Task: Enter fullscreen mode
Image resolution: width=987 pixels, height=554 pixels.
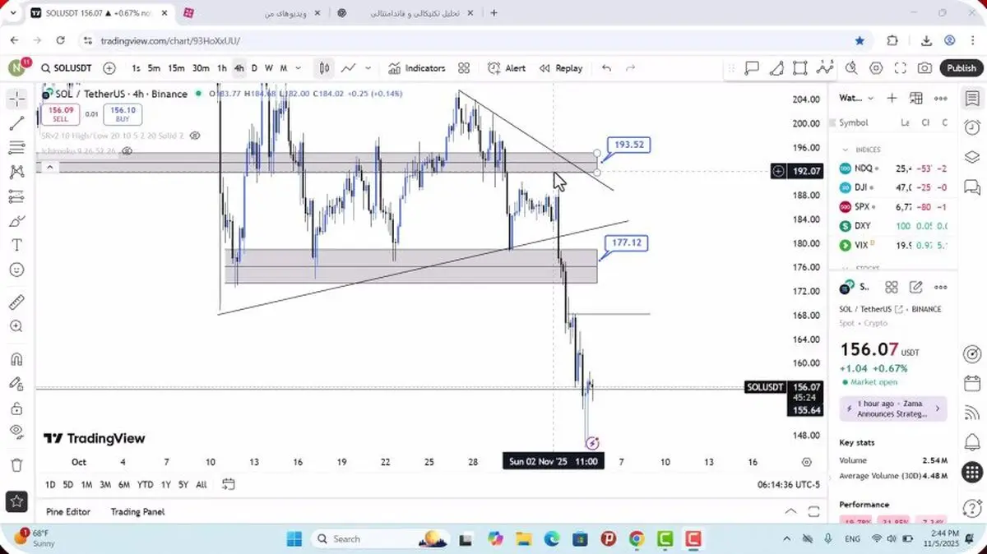Action: click(x=901, y=68)
